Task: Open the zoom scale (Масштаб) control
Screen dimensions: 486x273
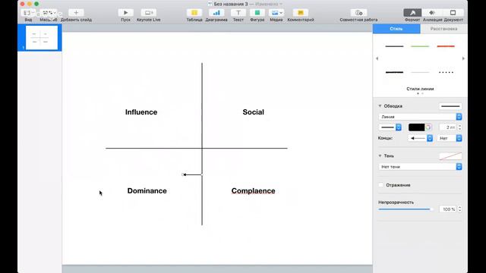Action: pos(49,13)
